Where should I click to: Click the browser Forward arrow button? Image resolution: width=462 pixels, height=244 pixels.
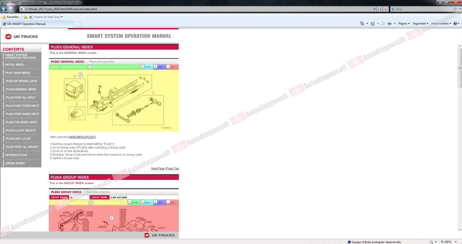[x=11, y=9]
